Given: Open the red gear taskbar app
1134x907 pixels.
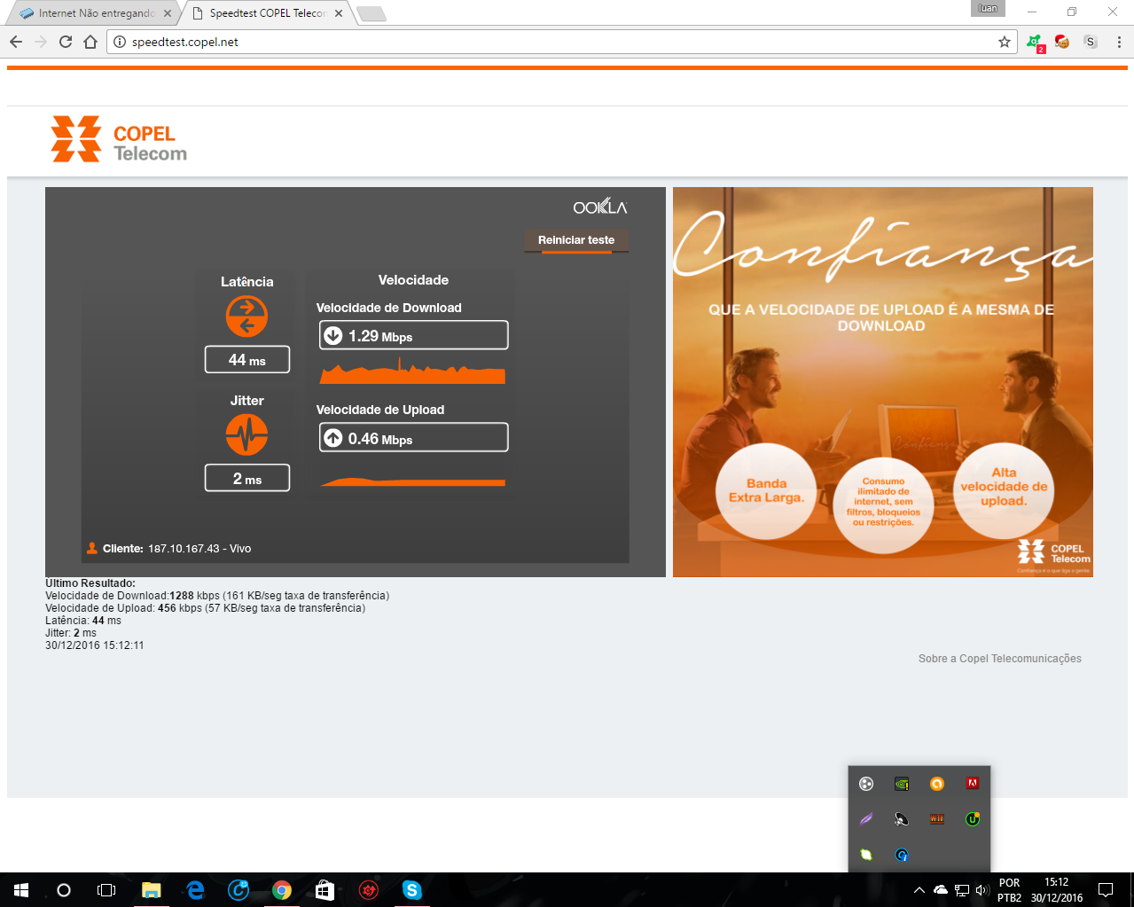Looking at the screenshot, I should coord(369,890).
